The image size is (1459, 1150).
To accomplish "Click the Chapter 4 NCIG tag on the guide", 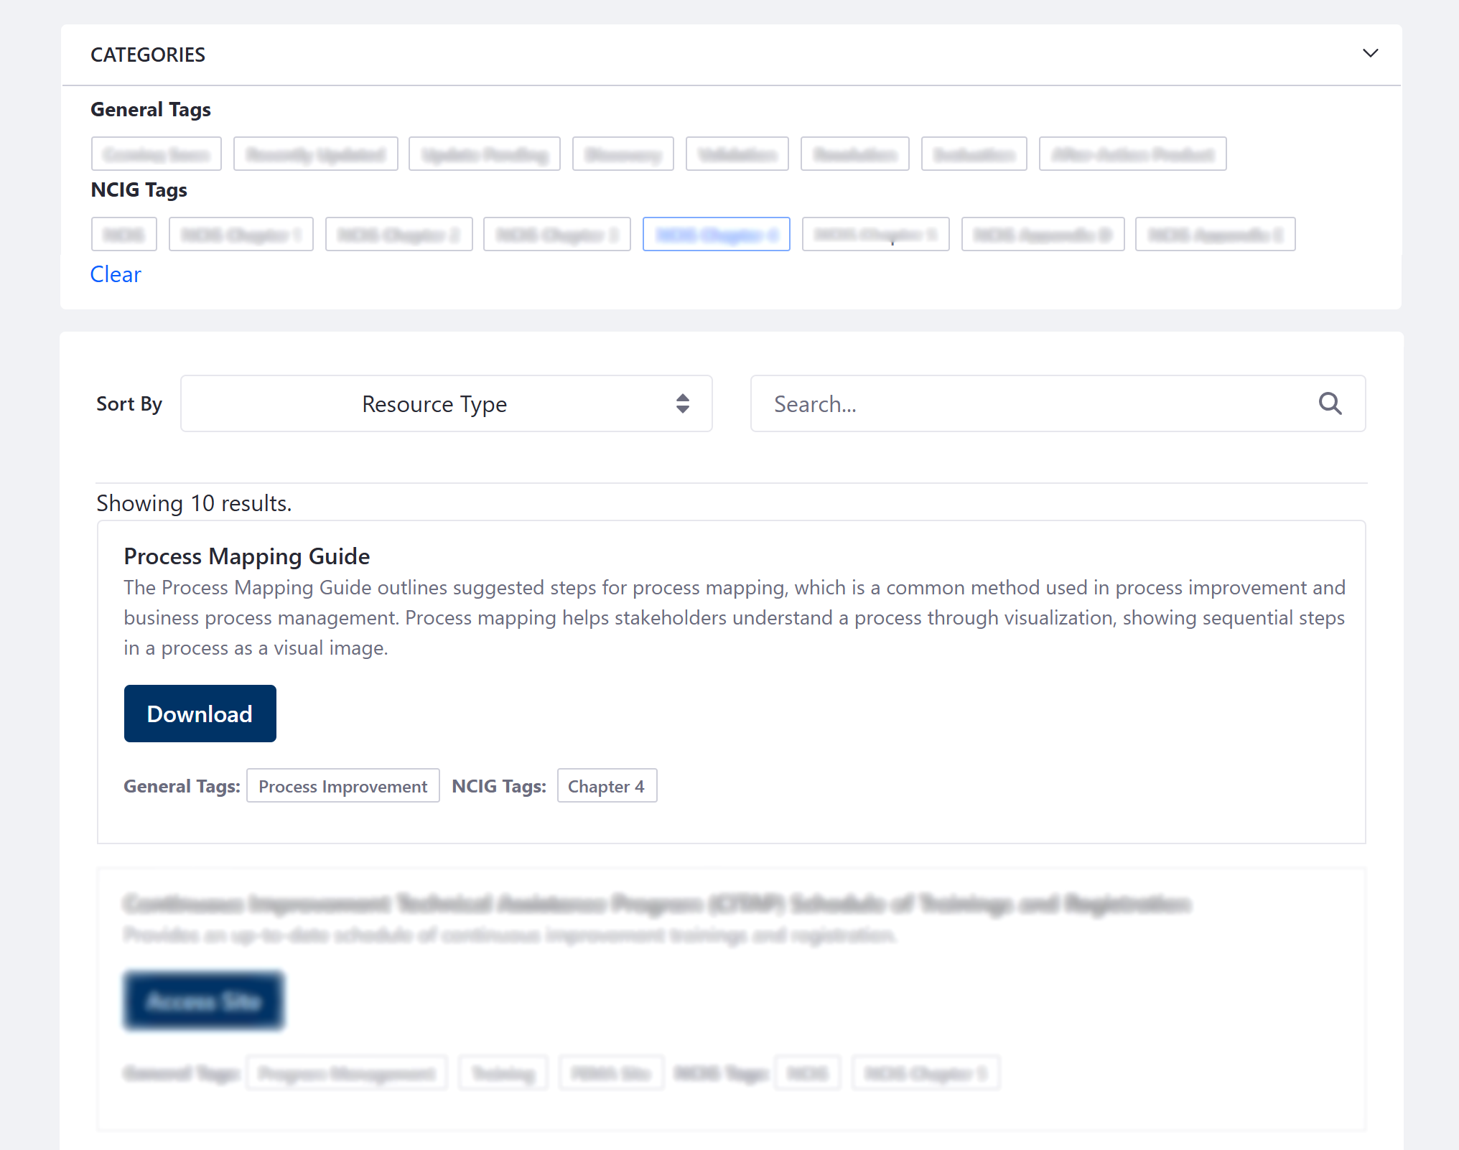I will coord(607,785).
